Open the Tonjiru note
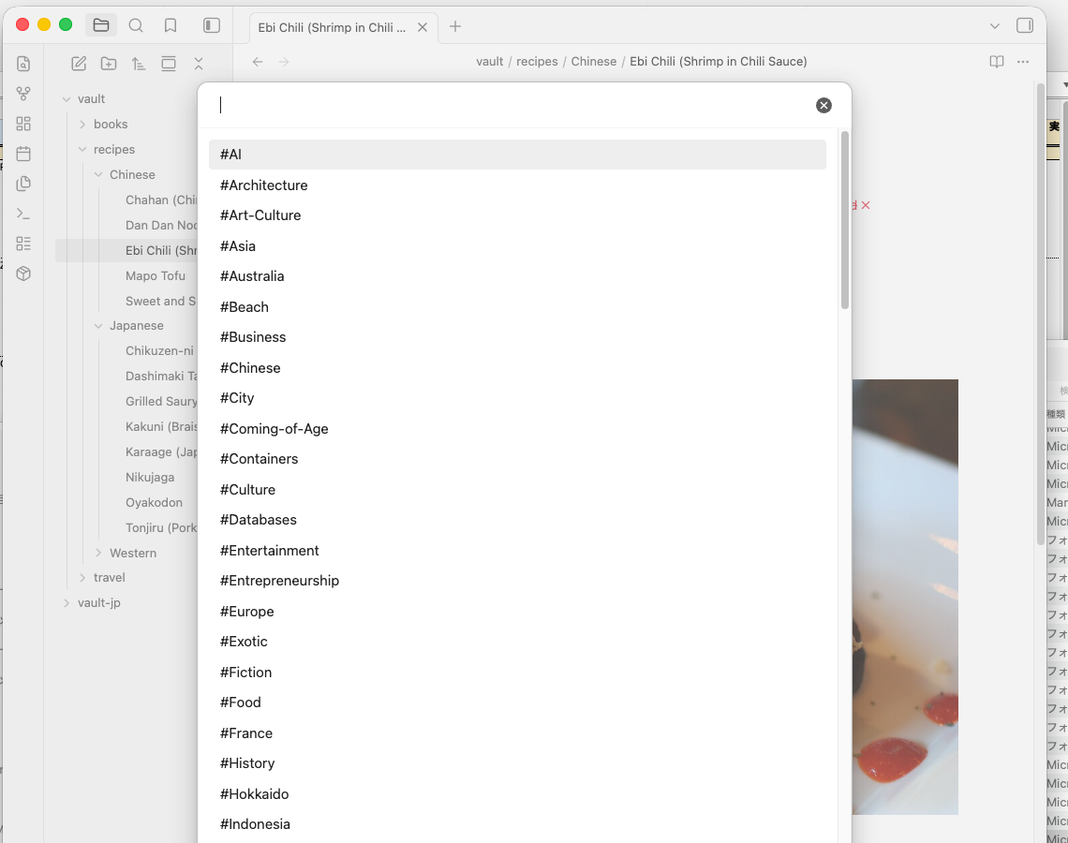This screenshot has height=843, width=1068. tap(161, 527)
